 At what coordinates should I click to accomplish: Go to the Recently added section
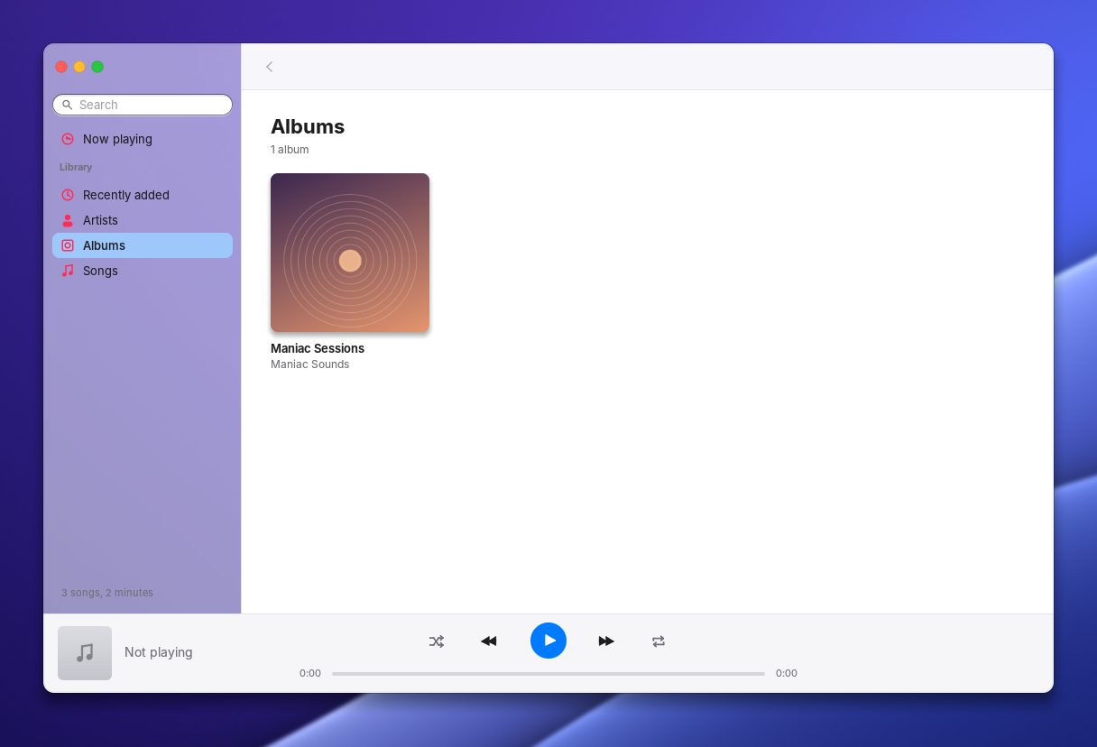coord(143,195)
